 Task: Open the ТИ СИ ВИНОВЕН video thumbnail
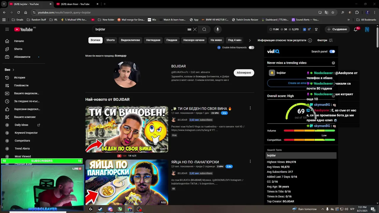pyautogui.click(x=127, y=129)
